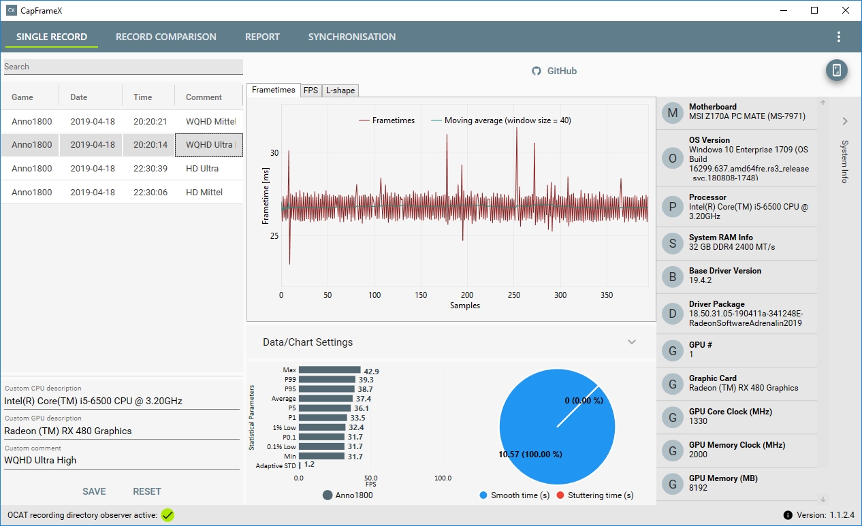Screen dimensions: 862x526
Task: Select the HD Mittel record row
Action: pyautogui.click(x=122, y=192)
